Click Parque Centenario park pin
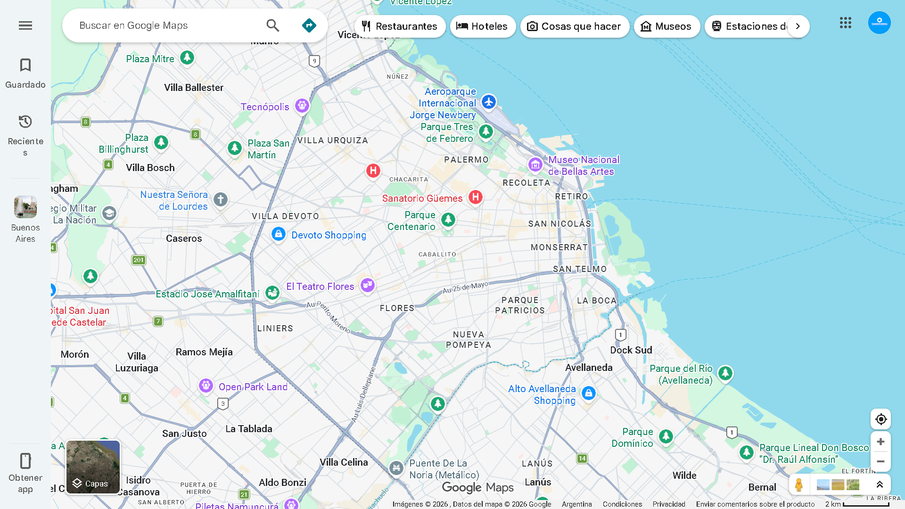Viewport: 905px width, 509px height. 448,219
